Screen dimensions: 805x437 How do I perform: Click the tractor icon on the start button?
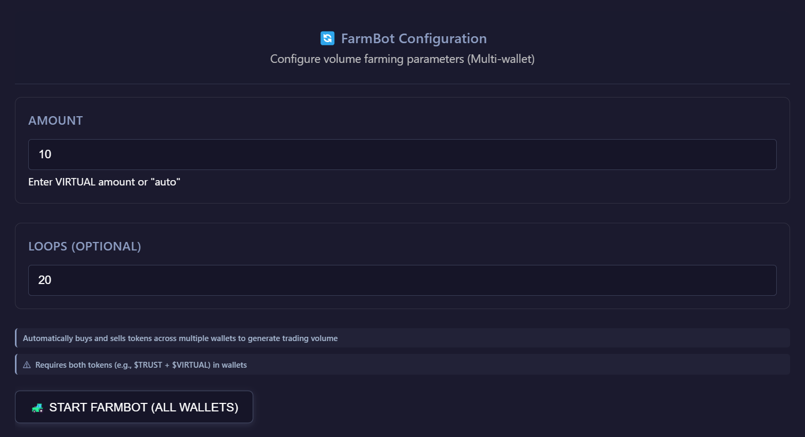(x=37, y=408)
